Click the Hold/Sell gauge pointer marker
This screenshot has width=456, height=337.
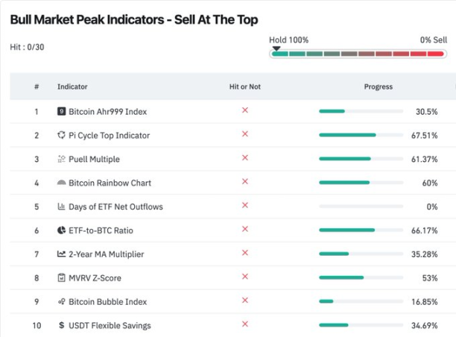coord(276,48)
